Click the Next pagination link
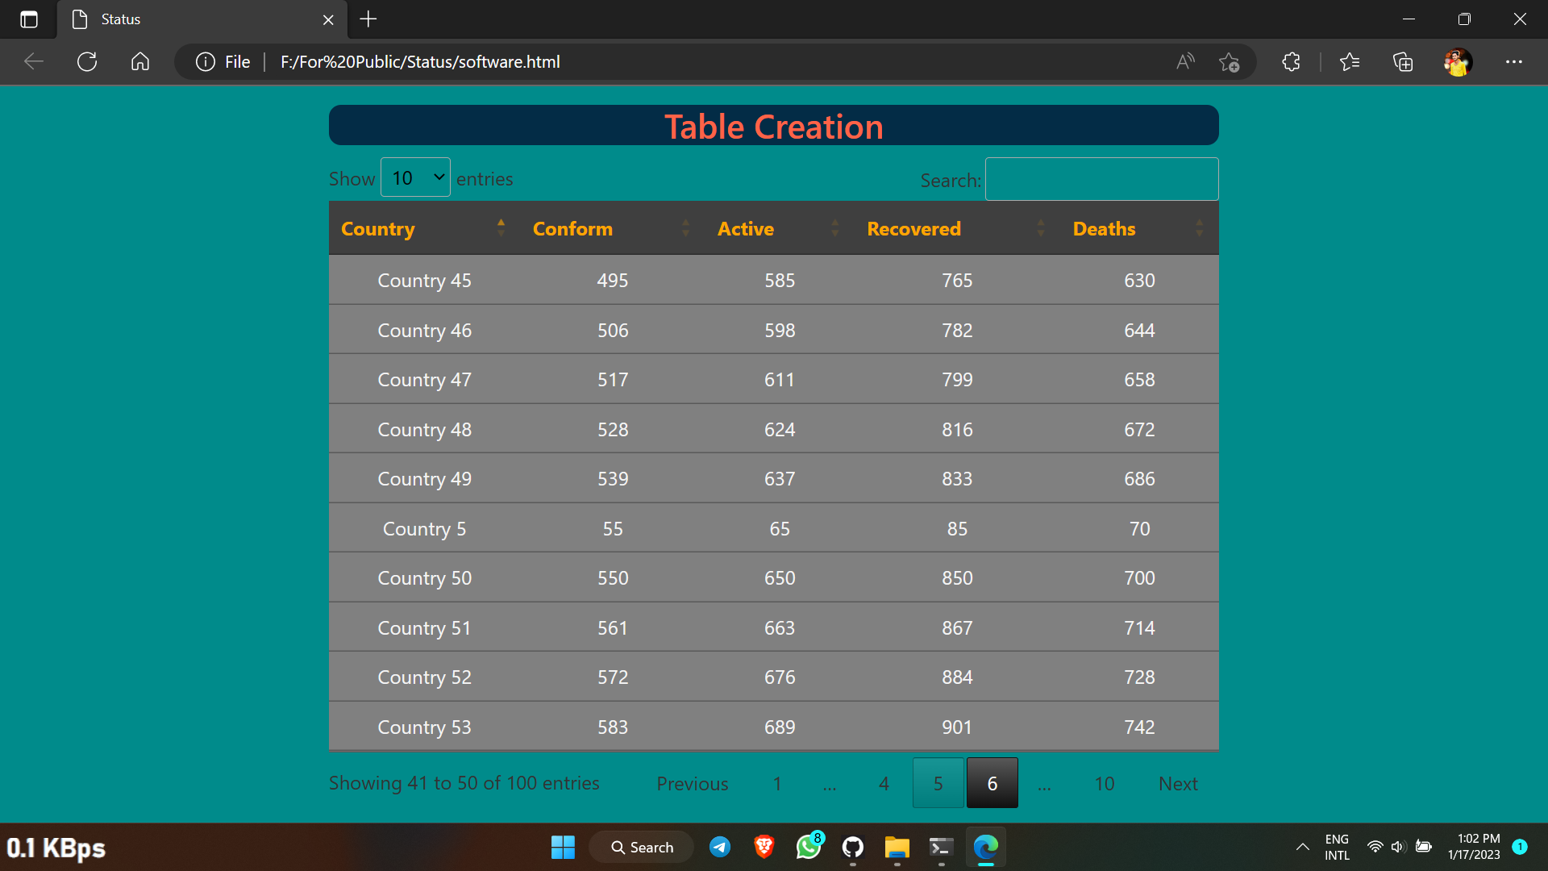 point(1177,784)
